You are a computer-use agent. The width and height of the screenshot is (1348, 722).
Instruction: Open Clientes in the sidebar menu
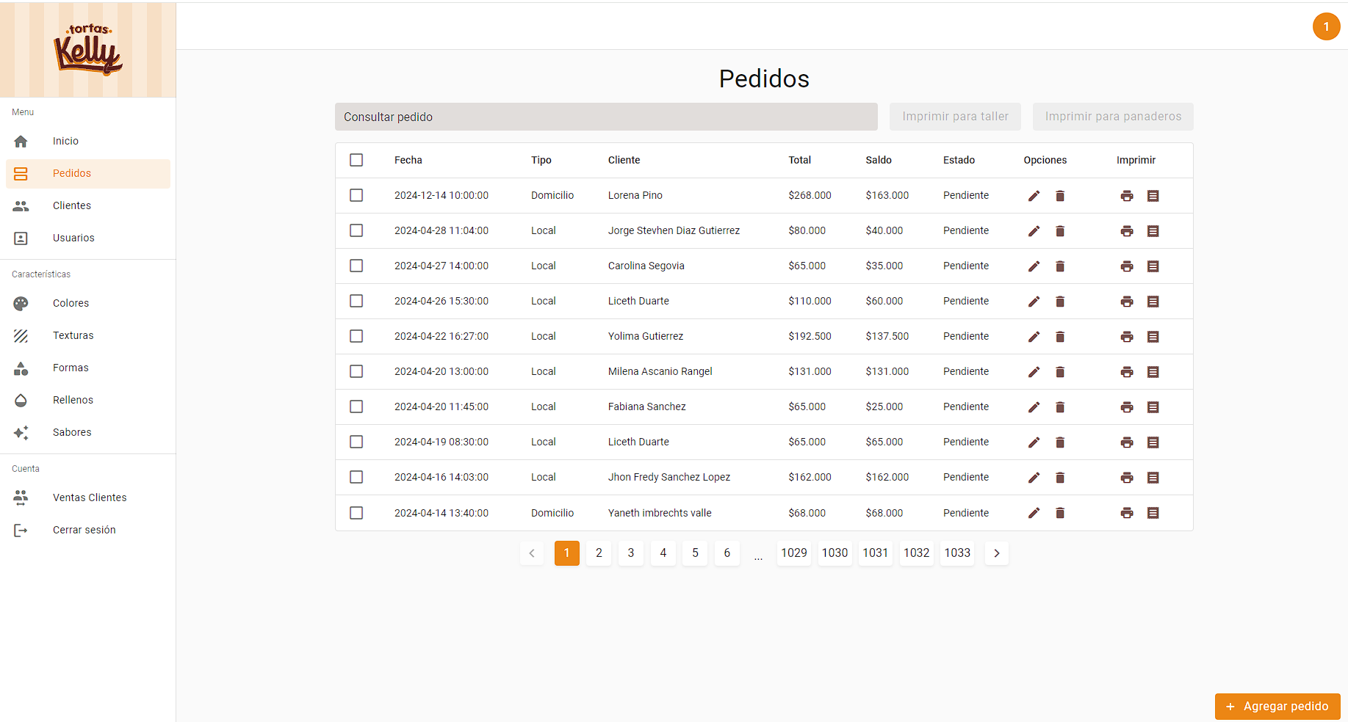coord(72,205)
